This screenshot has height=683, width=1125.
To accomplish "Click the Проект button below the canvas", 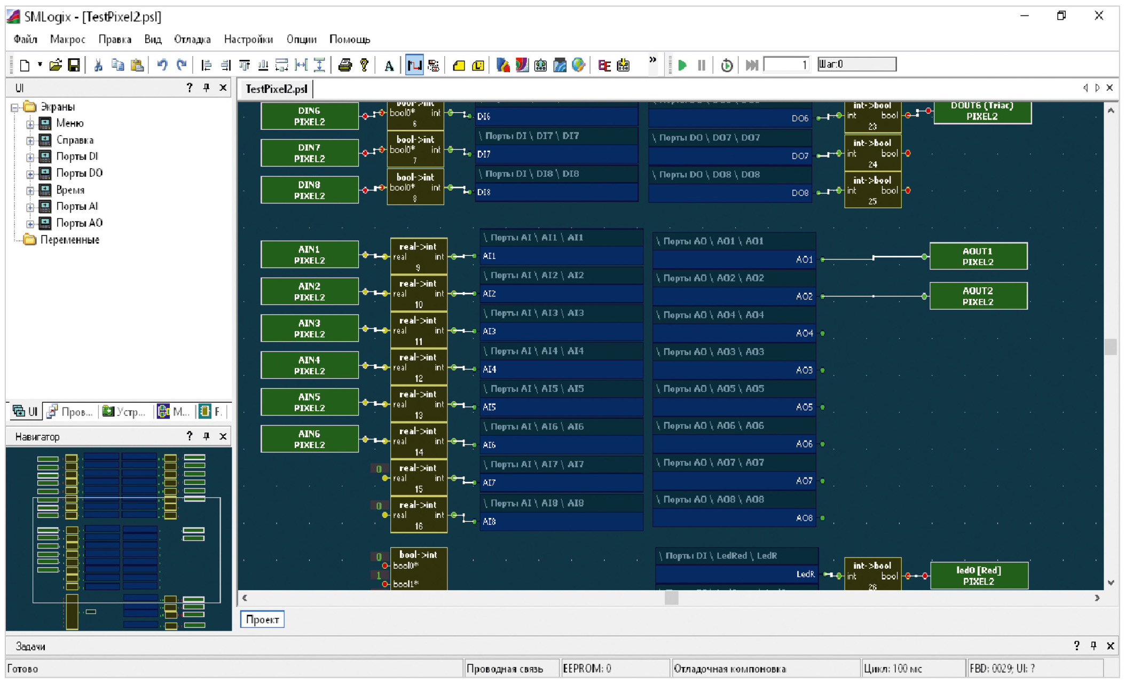I will click(262, 619).
